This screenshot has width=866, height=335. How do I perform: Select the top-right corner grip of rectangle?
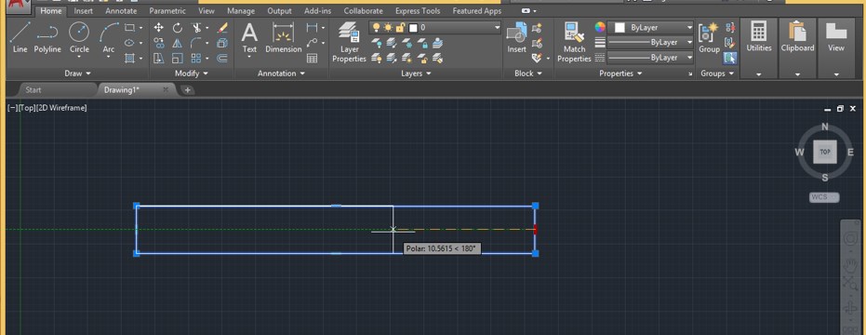coord(535,206)
